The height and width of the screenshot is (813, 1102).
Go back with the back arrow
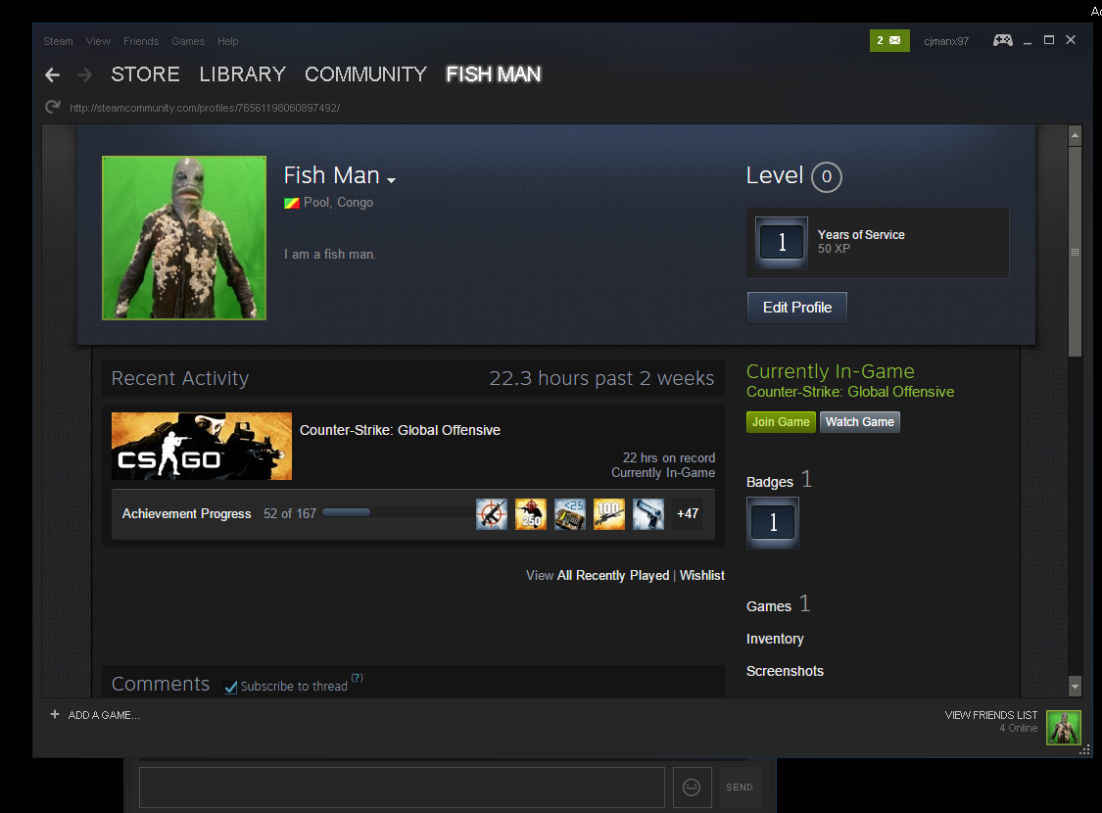52,74
